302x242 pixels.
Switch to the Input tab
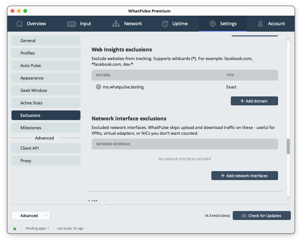click(79, 24)
